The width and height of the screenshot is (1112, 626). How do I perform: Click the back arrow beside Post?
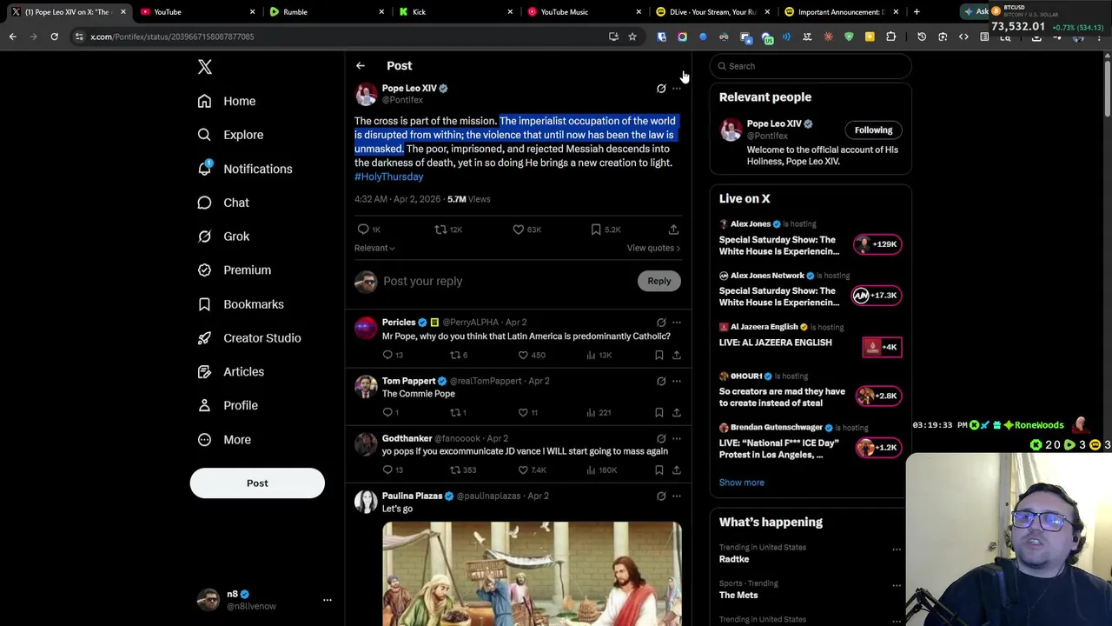[x=361, y=66]
